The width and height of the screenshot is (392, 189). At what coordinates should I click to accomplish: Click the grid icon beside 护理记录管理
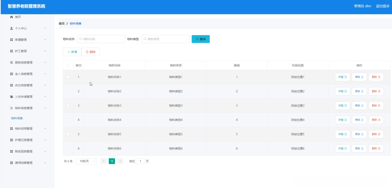click(11, 140)
